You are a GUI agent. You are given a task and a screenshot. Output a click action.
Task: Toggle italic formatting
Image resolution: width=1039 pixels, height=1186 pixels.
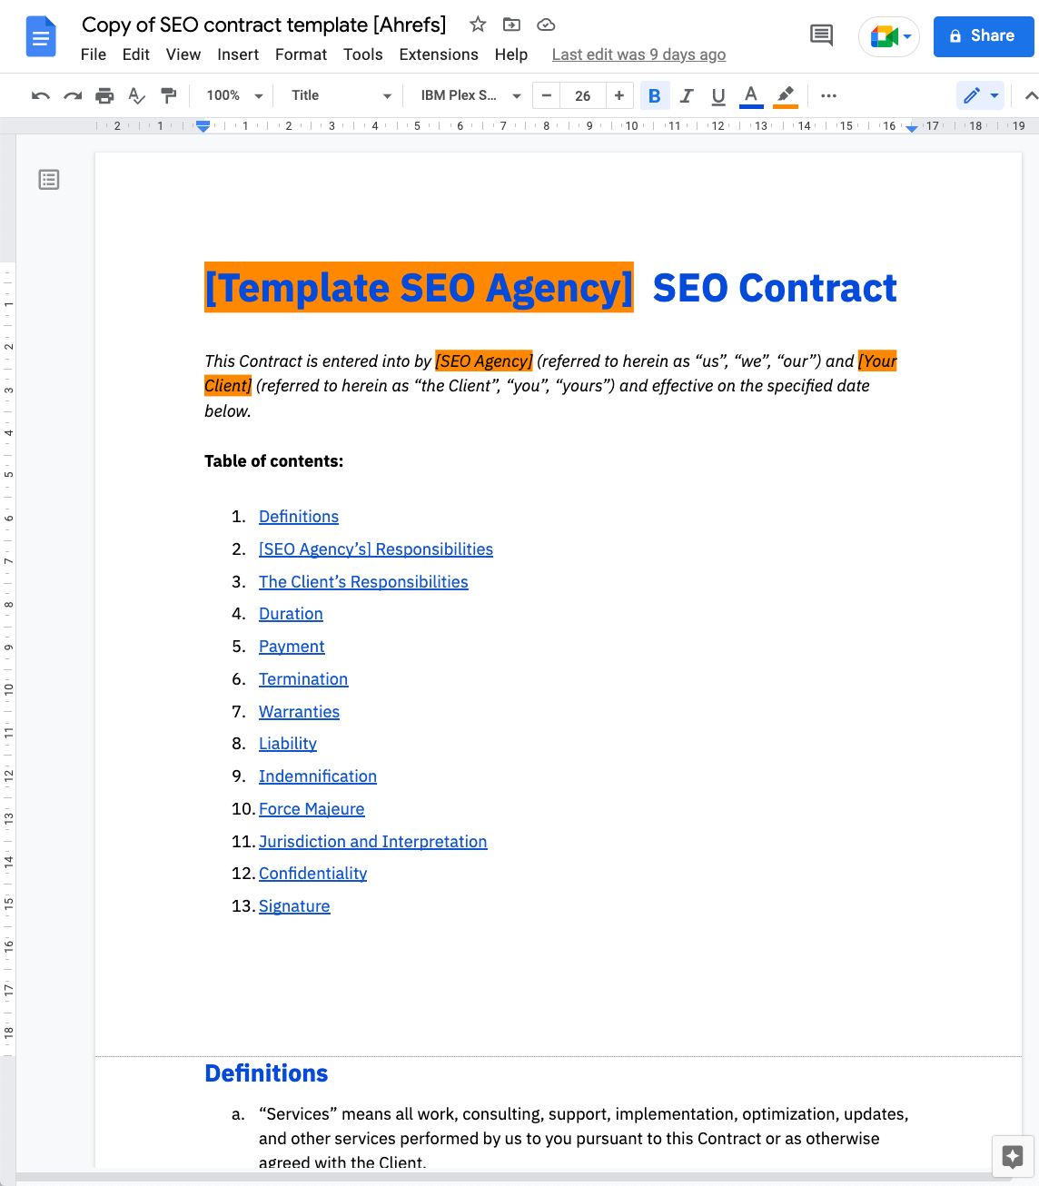pos(687,94)
